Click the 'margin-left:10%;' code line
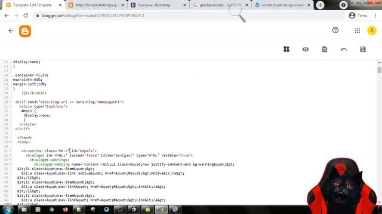 pos(29,84)
